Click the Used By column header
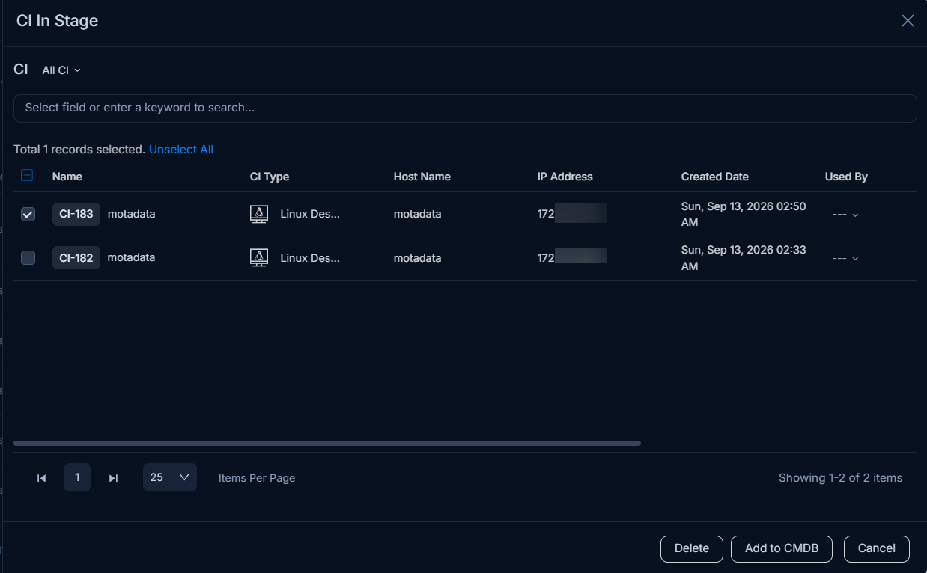Screen dimensions: 927x573 coord(846,177)
